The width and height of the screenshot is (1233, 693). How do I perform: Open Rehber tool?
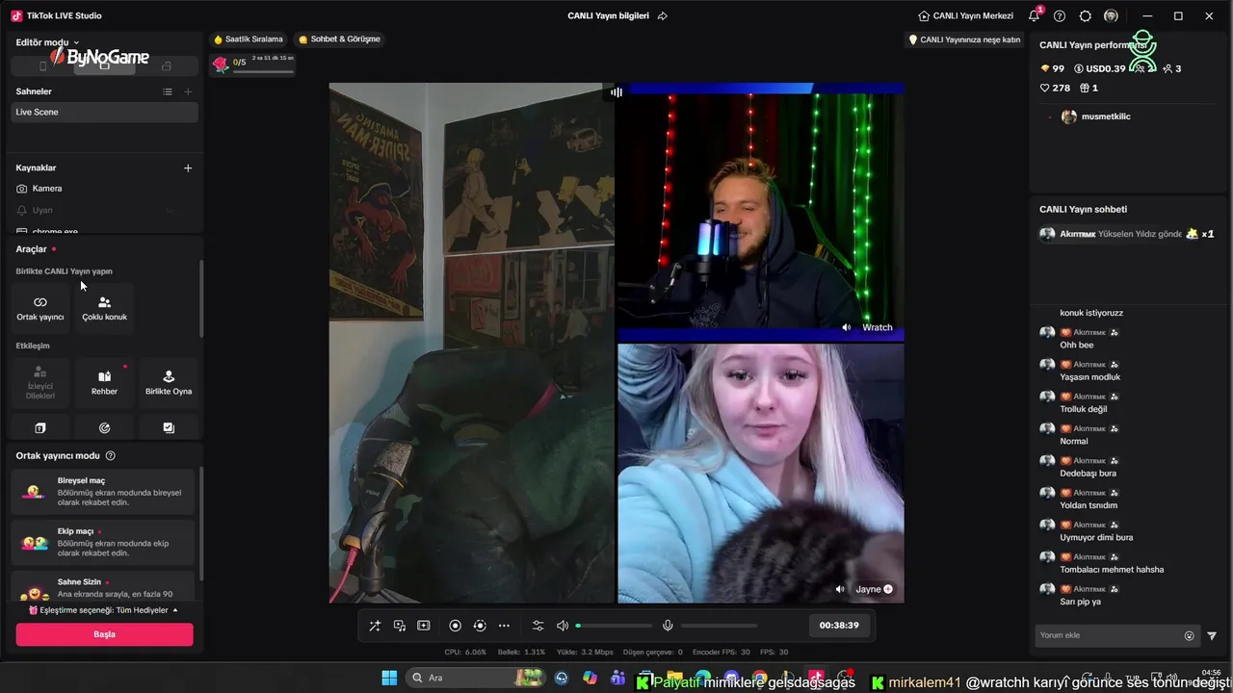(x=104, y=382)
